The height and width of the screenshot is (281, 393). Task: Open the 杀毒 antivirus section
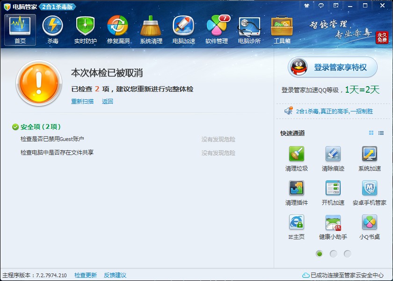click(x=52, y=30)
